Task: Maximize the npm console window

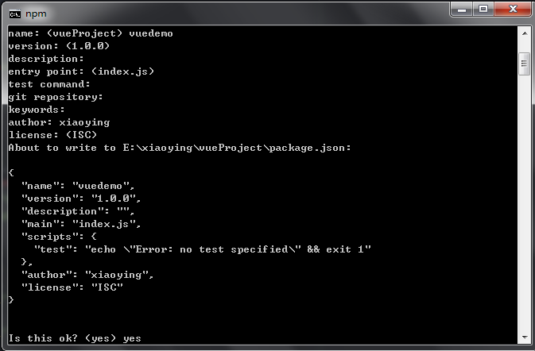Action: pyautogui.click(x=483, y=10)
